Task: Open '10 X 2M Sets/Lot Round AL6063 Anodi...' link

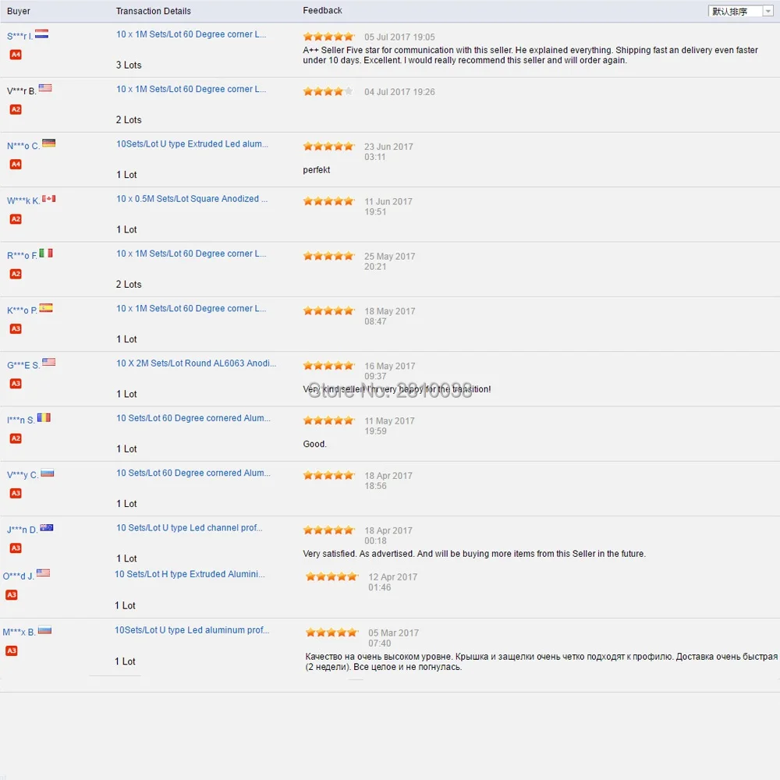Action: click(196, 363)
